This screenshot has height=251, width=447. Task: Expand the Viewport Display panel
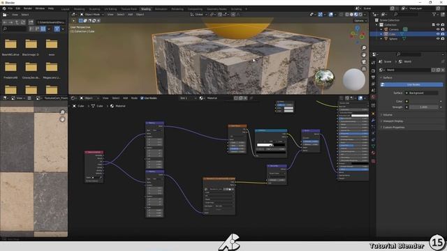pos(393,121)
